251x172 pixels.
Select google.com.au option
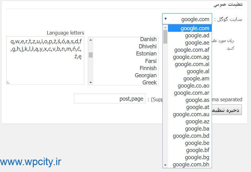(x=190, y=114)
